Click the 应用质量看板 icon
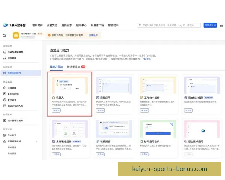The width and height of the screenshot is (225, 180). click(x=4, y=141)
